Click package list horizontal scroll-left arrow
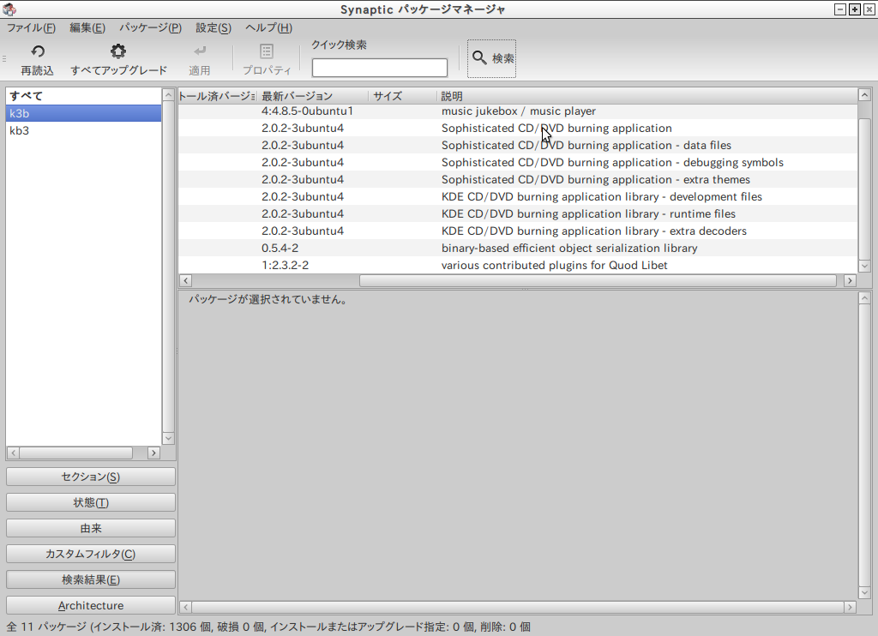878x636 pixels. pos(186,280)
